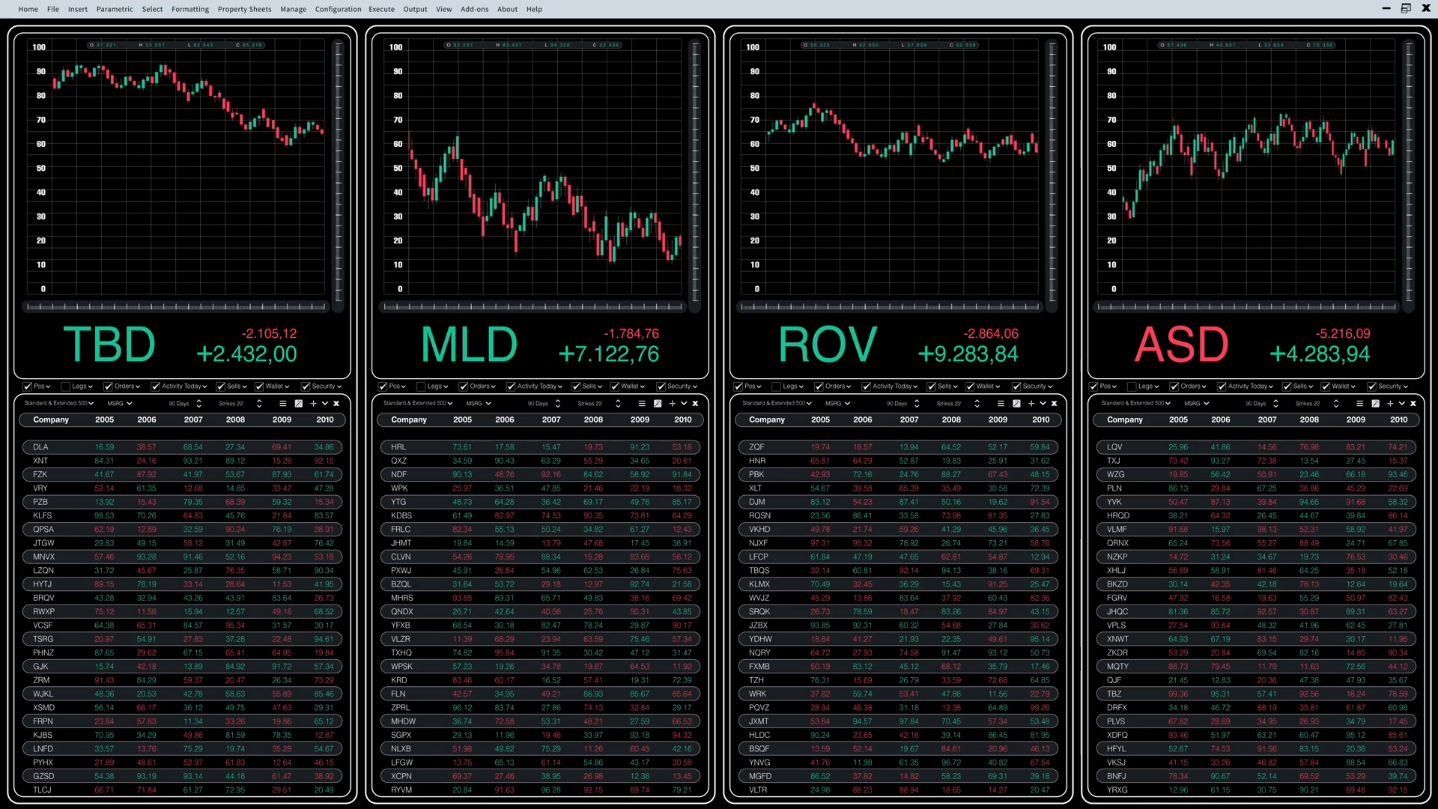Viewport: 1438px width, 809px height.
Task: Close the ASD table panel with X icon
Action: click(1413, 404)
